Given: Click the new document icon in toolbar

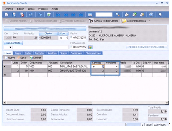Looking at the screenshot, I should click(7, 14).
